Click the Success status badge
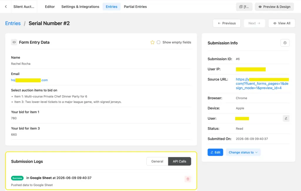This screenshot has height=191, width=301. coord(17,178)
